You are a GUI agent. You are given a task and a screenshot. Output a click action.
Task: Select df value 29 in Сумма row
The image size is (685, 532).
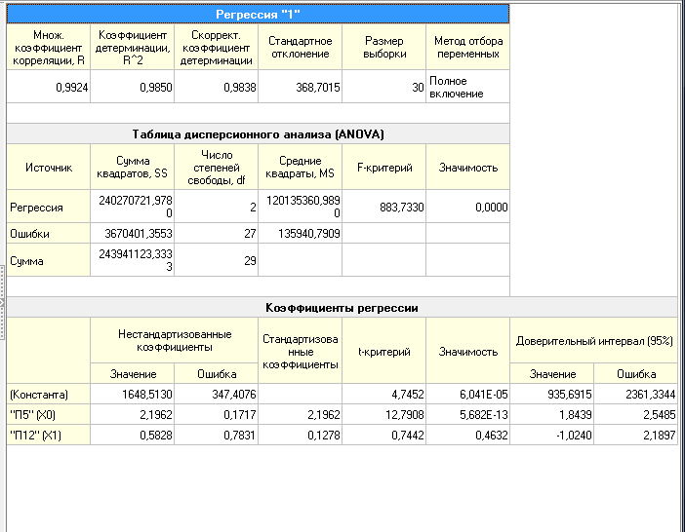[x=217, y=260]
